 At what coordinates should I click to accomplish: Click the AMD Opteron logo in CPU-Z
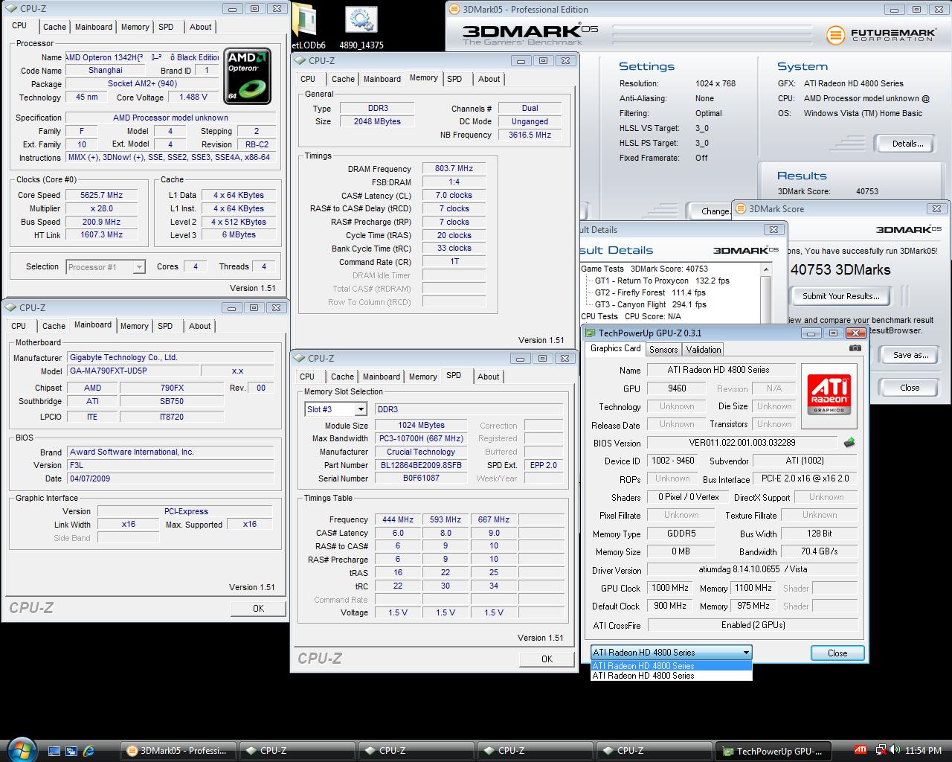[248, 77]
